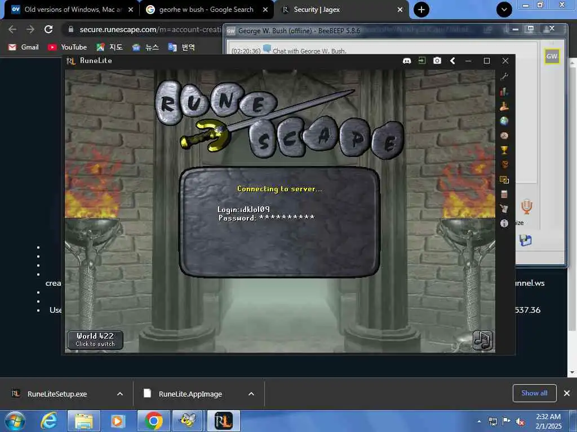Take a screenshot with the camera icon
The height and width of the screenshot is (432, 577).
click(x=437, y=61)
